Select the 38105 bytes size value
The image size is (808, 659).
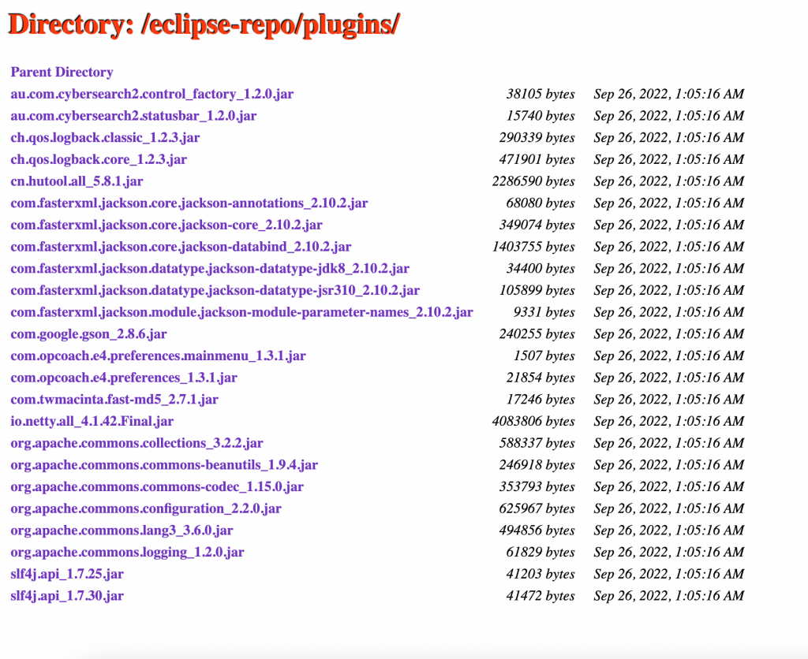coord(541,95)
